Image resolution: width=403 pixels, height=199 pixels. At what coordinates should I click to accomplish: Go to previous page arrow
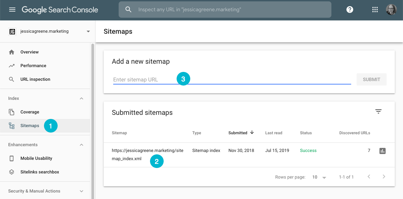click(x=369, y=177)
